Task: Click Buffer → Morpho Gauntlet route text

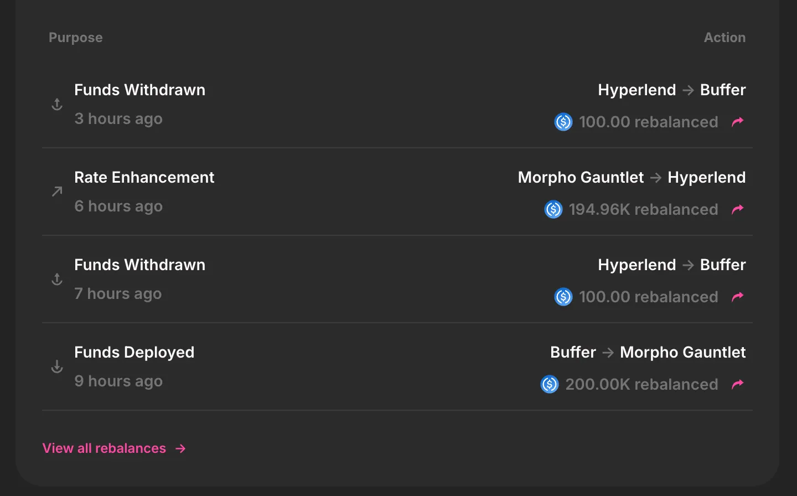Action: [x=648, y=352]
